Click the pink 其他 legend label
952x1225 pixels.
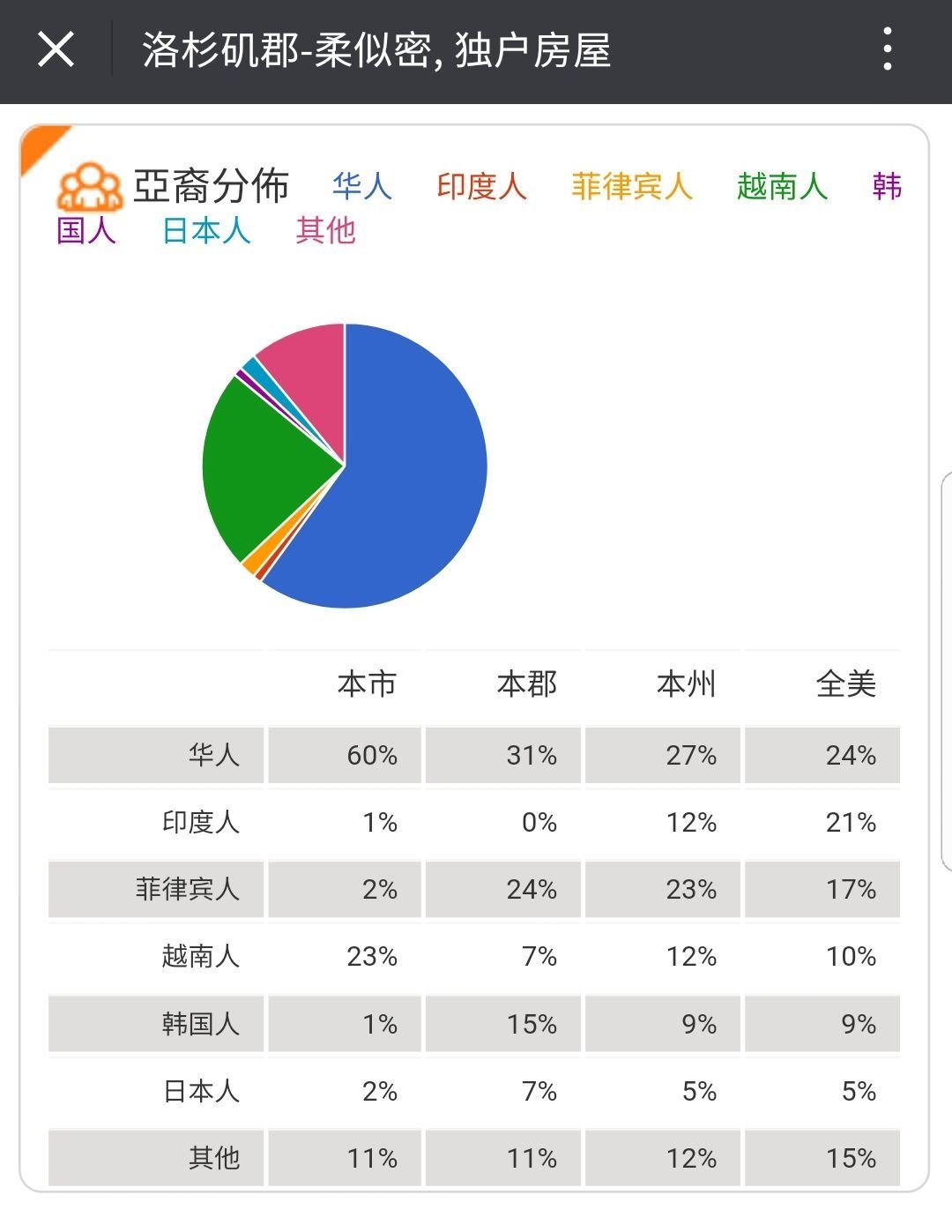tap(325, 230)
